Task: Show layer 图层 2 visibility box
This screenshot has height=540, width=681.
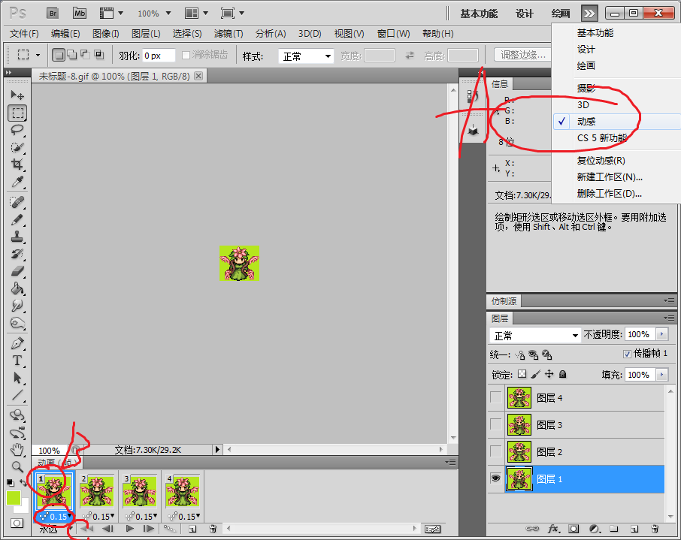Action: 495,451
